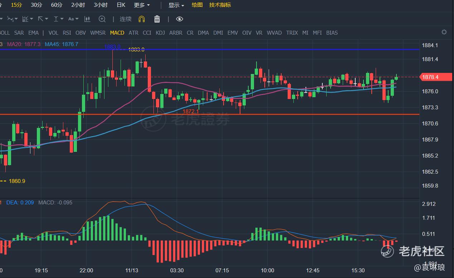Open the Aa text annotation tool
Screen dimensions: 454x278
click(x=71, y=19)
